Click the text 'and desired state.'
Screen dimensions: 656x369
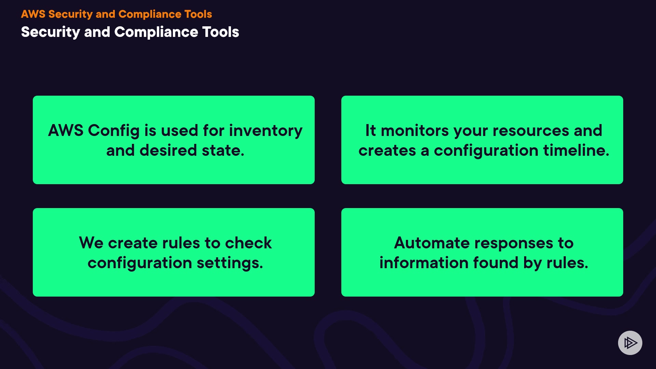175,150
